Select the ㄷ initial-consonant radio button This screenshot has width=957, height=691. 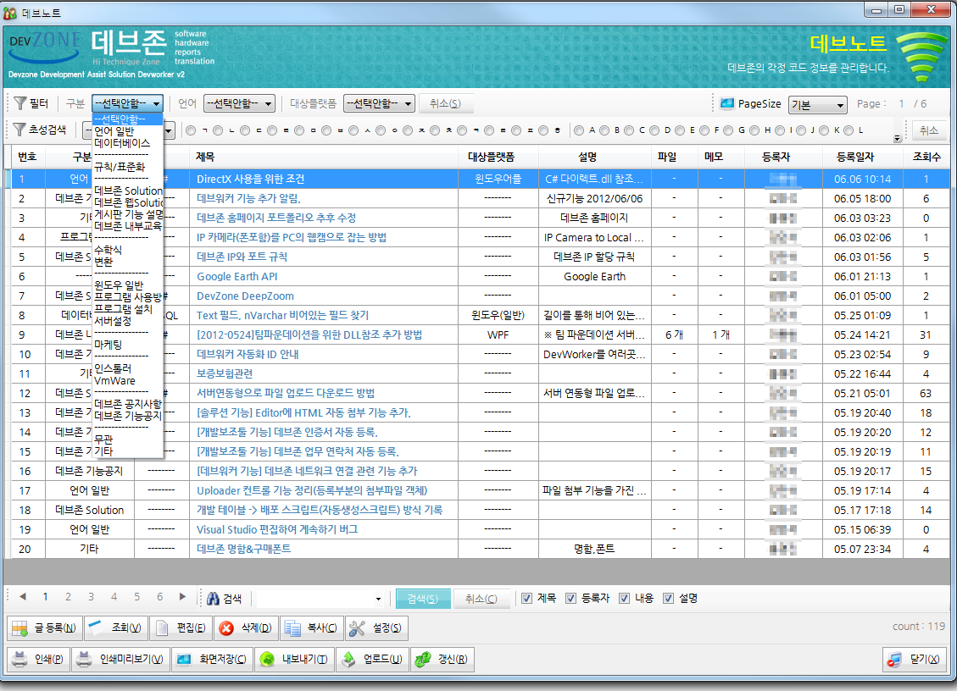[245, 130]
